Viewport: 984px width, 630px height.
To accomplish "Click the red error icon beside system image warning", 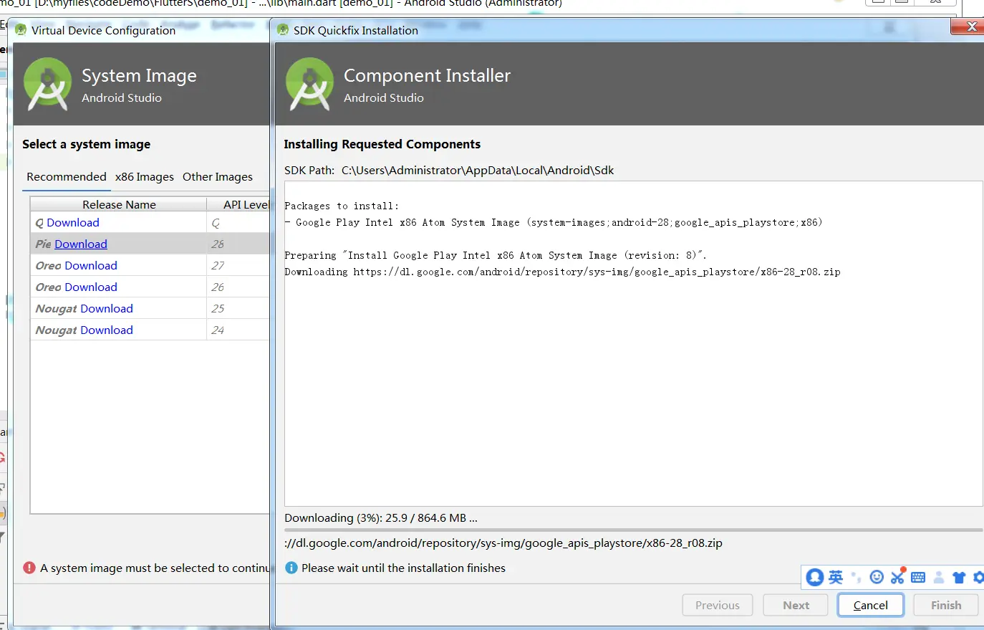I will point(29,568).
